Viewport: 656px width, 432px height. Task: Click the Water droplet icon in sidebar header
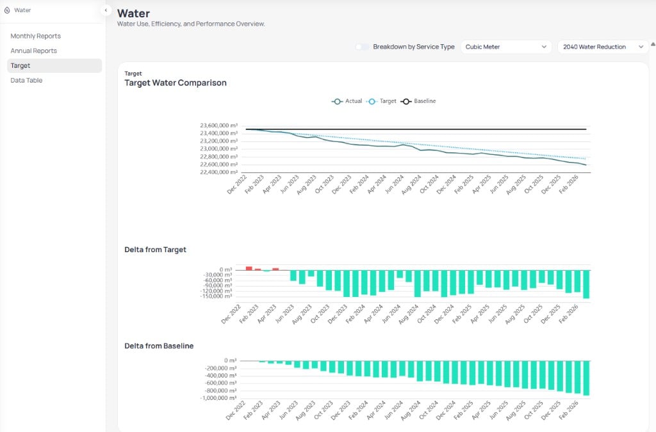7,10
